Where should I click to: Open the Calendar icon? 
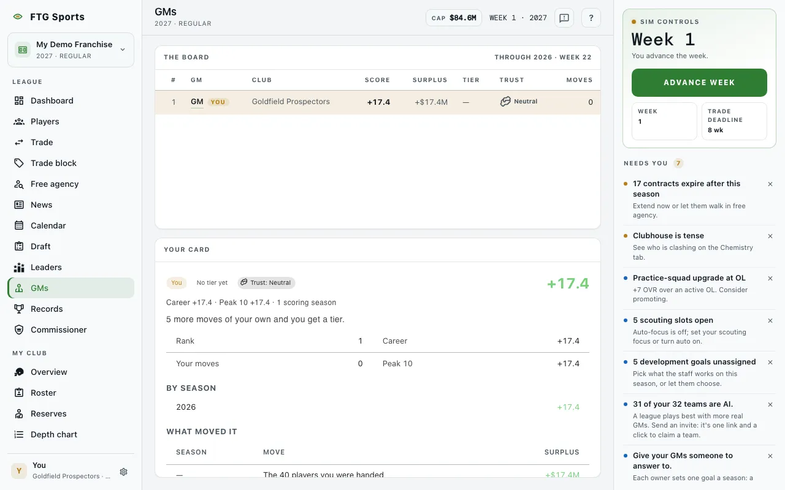pos(19,225)
